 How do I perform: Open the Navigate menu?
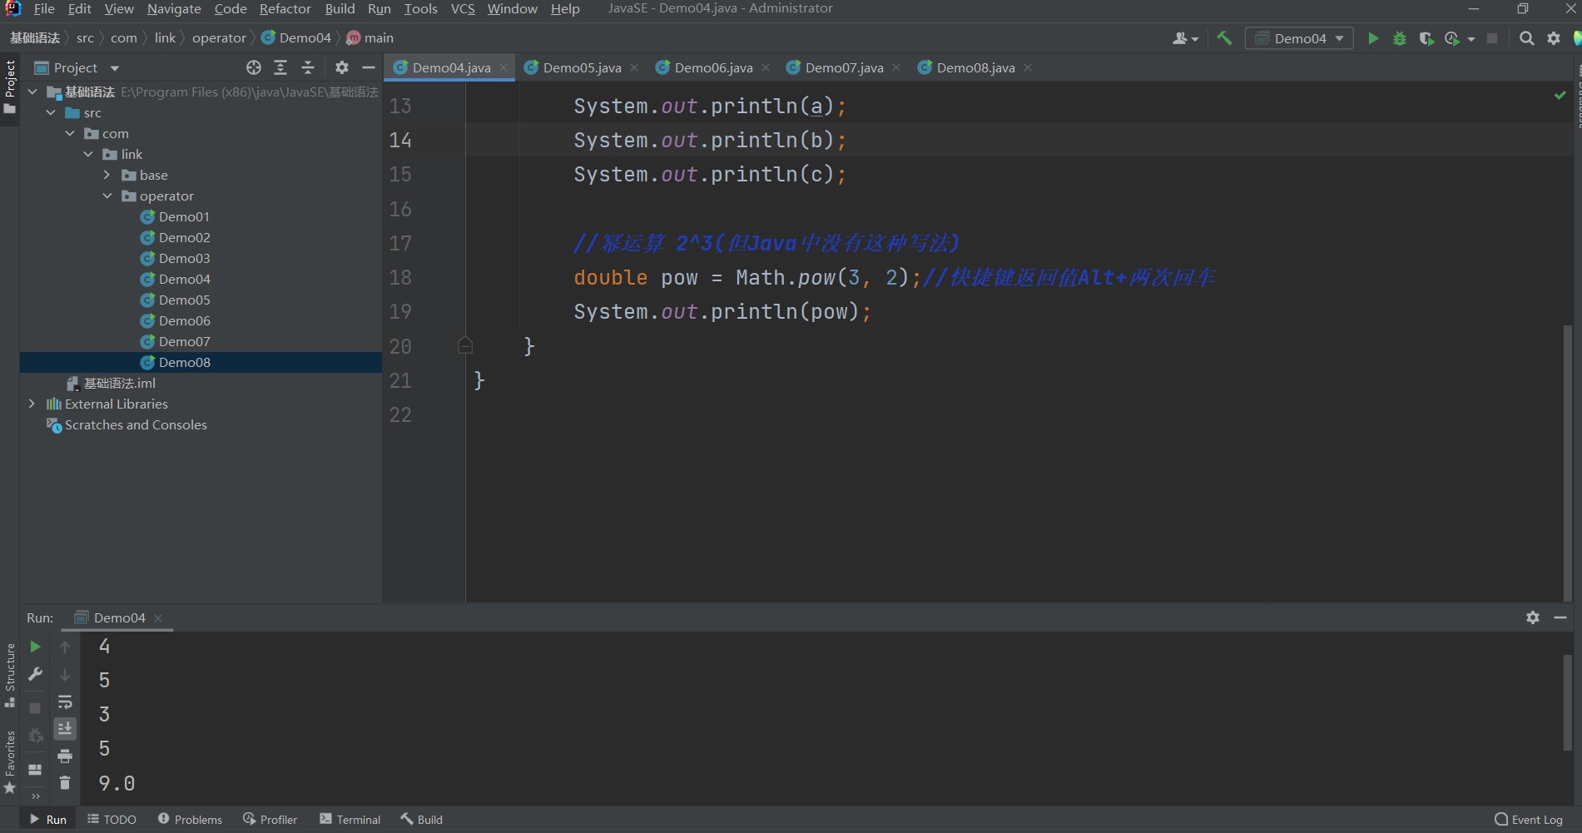pyautogui.click(x=174, y=8)
